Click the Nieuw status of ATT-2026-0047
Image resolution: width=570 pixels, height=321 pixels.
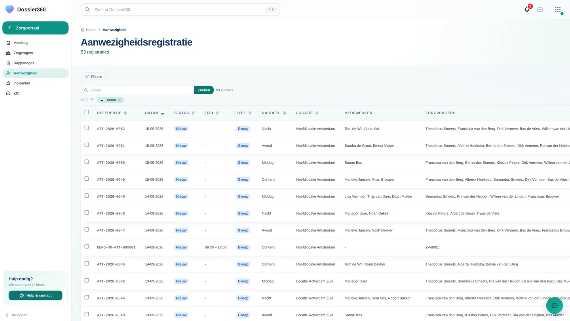(181, 230)
